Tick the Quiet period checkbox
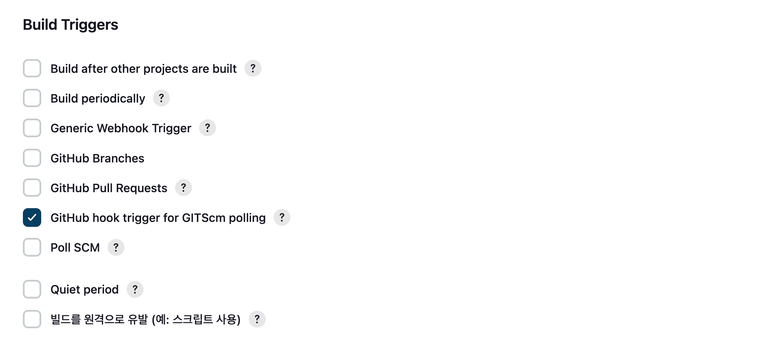 pyautogui.click(x=32, y=289)
